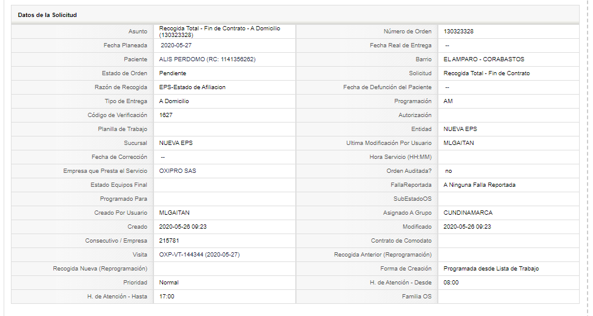Open visit OXP-VT-144344 entry
The height and width of the screenshot is (316, 593).
199,255
